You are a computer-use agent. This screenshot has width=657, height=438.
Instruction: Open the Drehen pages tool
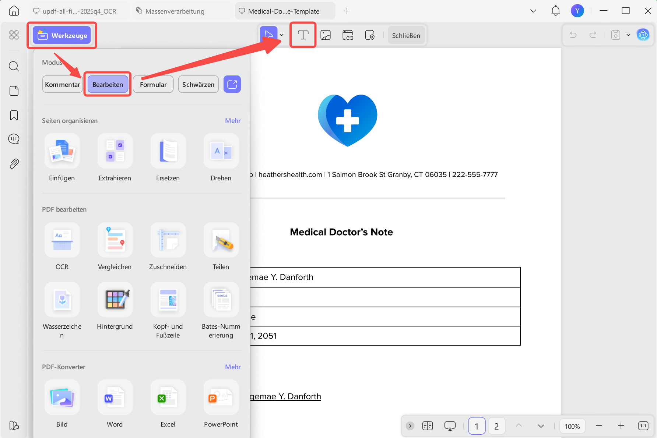221,158
